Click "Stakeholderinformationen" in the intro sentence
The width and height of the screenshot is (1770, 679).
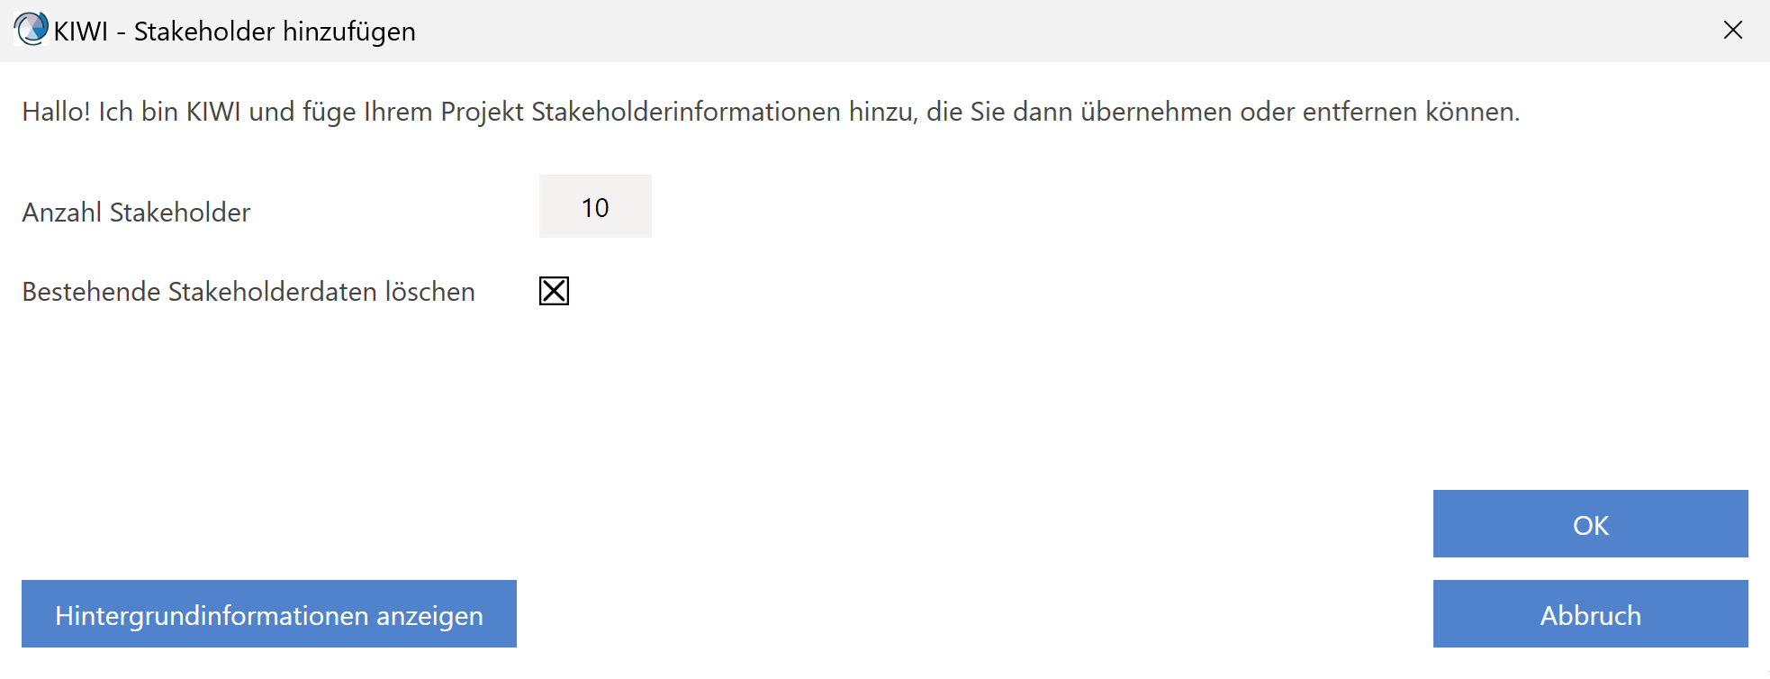coord(686,112)
